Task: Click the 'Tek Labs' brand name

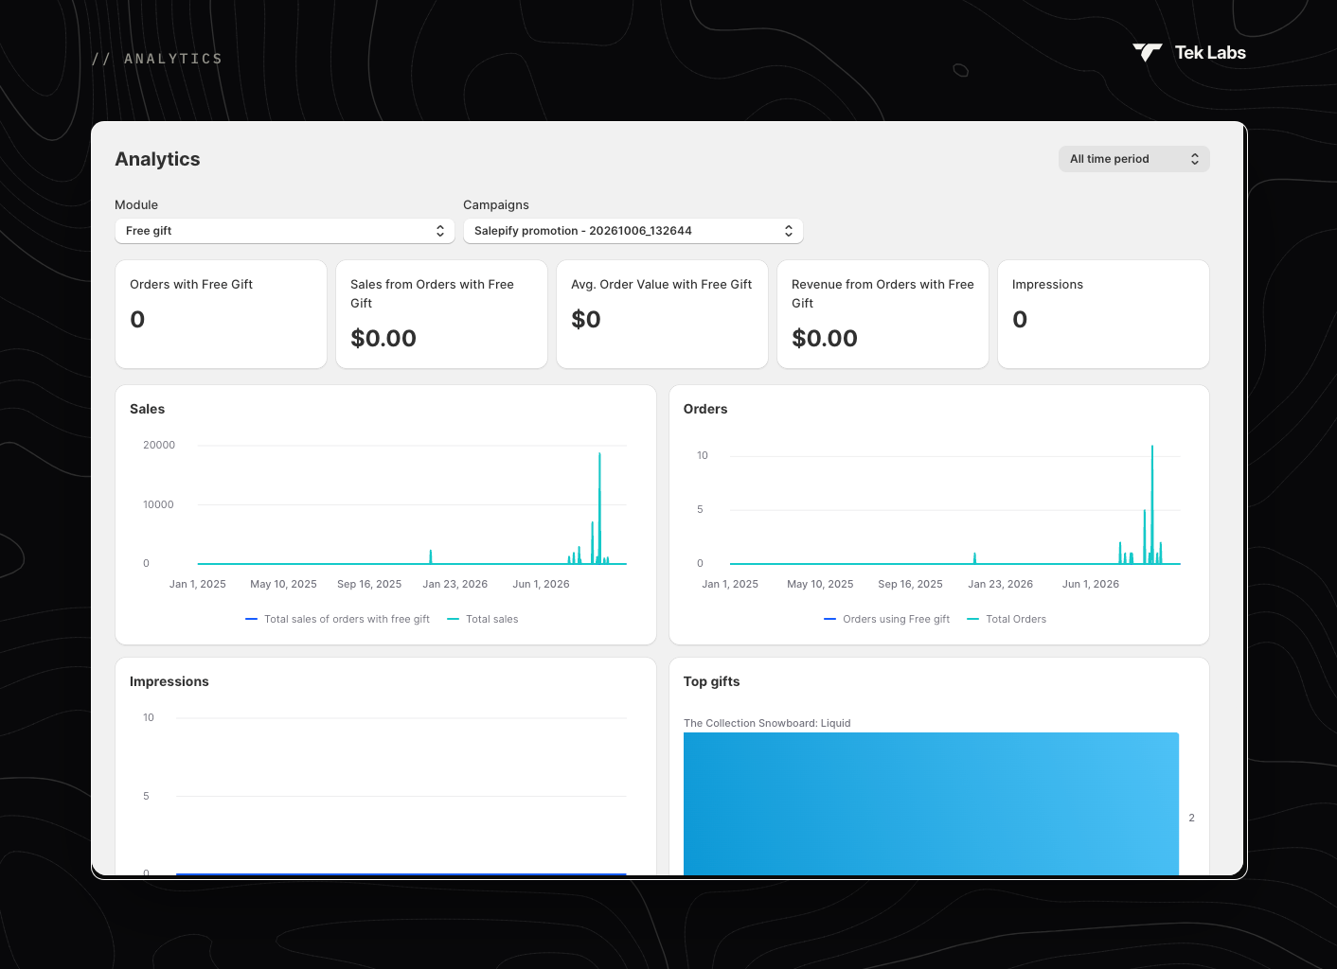Action: [x=1210, y=53]
